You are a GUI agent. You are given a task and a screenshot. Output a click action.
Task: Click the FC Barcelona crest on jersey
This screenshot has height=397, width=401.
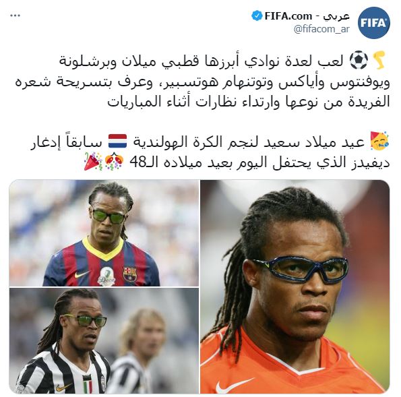click(x=129, y=274)
